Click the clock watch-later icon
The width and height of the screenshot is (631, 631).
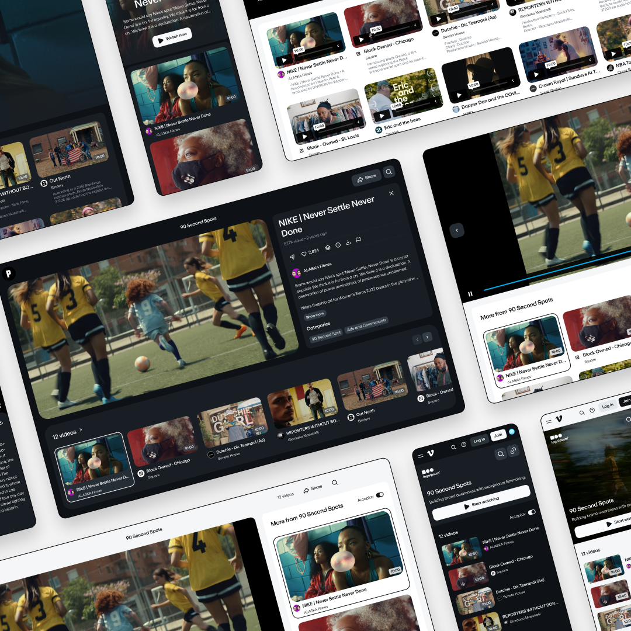coord(338,245)
